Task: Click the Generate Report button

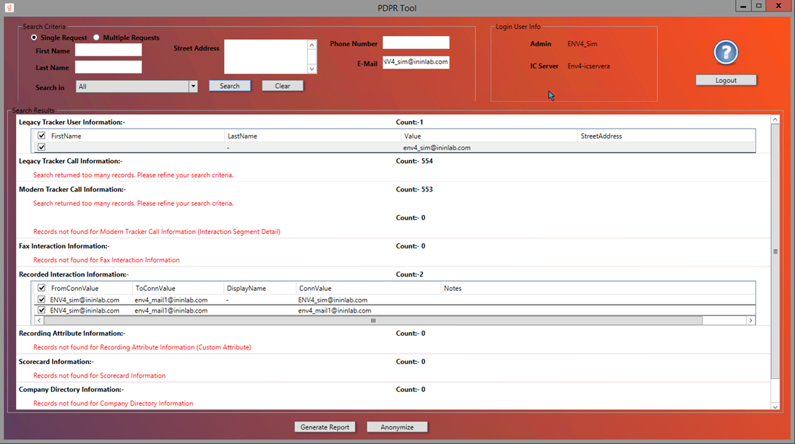Action: 325,427
